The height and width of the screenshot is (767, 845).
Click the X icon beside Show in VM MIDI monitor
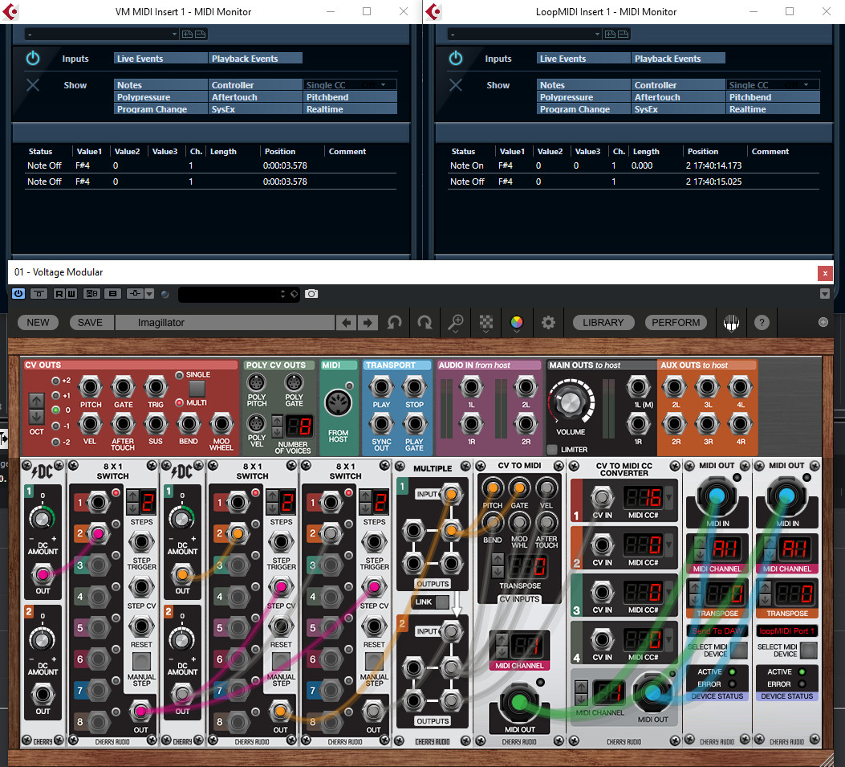click(33, 84)
